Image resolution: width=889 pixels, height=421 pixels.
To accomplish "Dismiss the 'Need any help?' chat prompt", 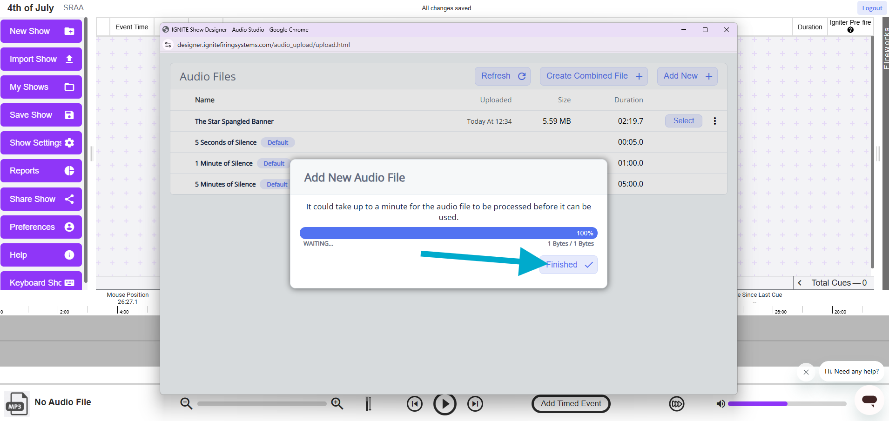I will pos(806,372).
